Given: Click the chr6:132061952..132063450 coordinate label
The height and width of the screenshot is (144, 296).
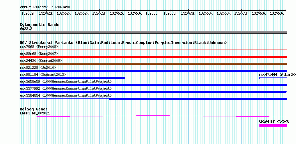Looking at the screenshot, I should click(x=45, y=7).
